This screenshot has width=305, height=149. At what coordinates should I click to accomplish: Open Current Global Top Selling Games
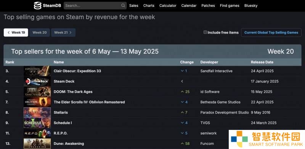(x=271, y=32)
